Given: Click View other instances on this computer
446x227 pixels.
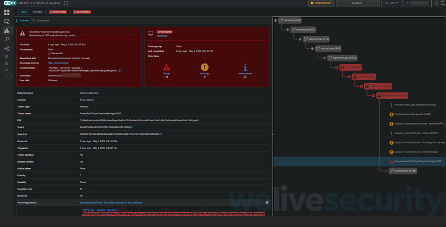Looking at the screenshot, I should [x=123, y=202].
